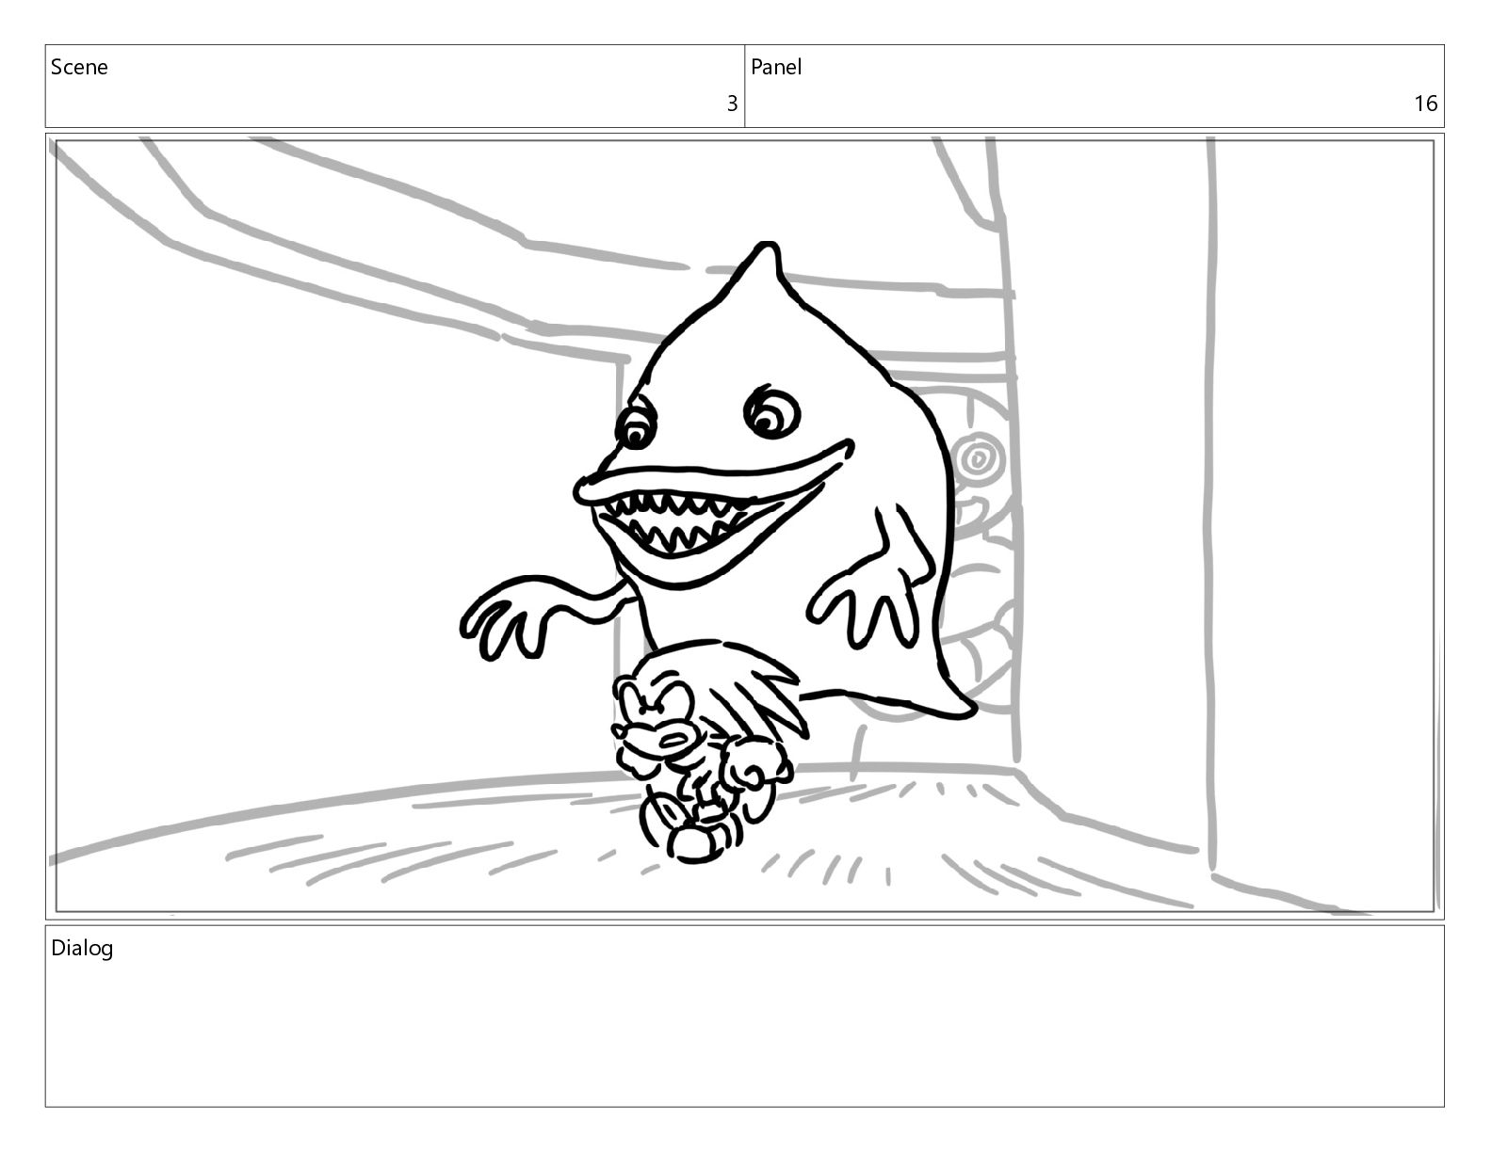Click the storyboard panel drawing
This screenshot has height=1152, width=1492.
(744, 526)
